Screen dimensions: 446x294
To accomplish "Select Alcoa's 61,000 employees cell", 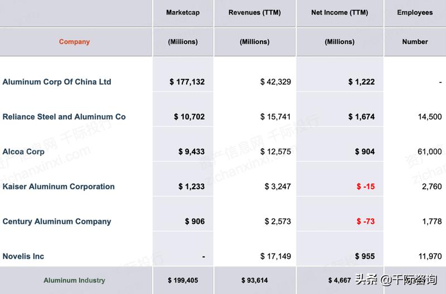I will click(429, 151).
